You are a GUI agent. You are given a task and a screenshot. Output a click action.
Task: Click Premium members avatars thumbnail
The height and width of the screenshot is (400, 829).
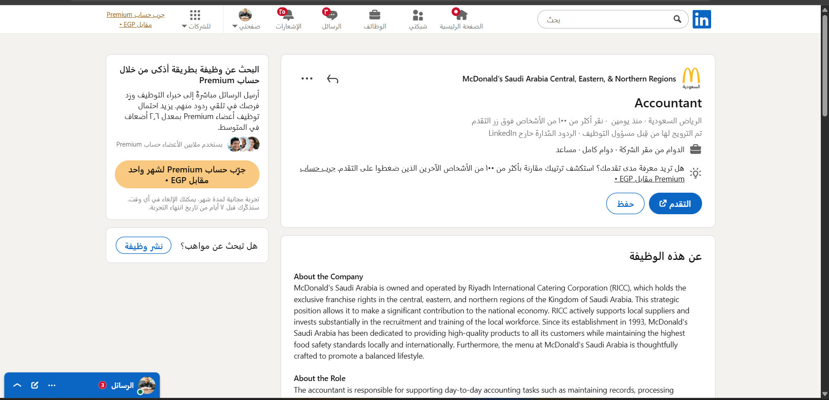pyautogui.click(x=244, y=144)
